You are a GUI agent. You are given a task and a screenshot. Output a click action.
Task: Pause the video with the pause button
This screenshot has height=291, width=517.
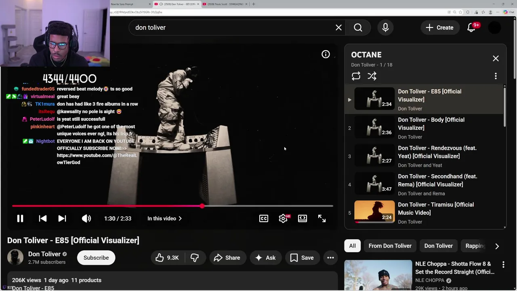pyautogui.click(x=20, y=218)
